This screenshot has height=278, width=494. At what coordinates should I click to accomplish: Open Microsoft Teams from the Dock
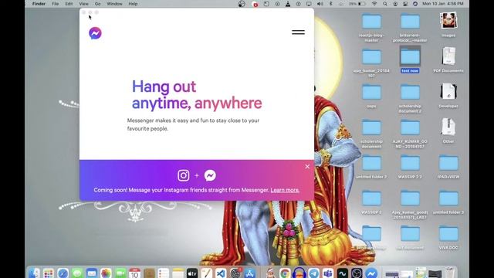click(328, 273)
